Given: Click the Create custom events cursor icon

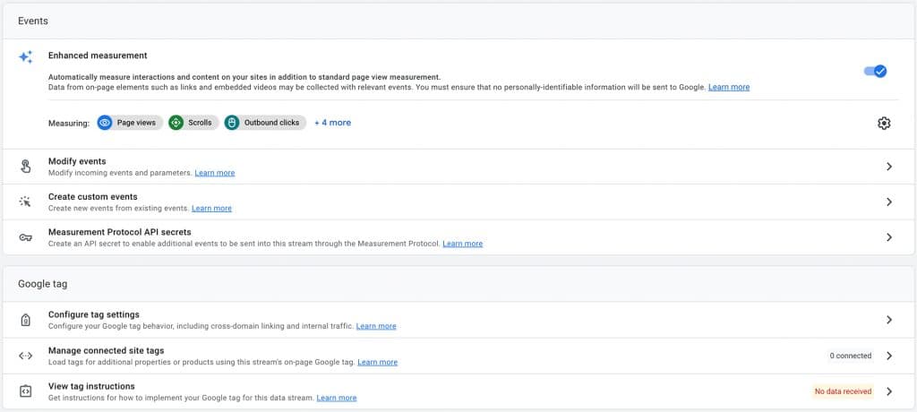Looking at the screenshot, I should [x=25, y=202].
